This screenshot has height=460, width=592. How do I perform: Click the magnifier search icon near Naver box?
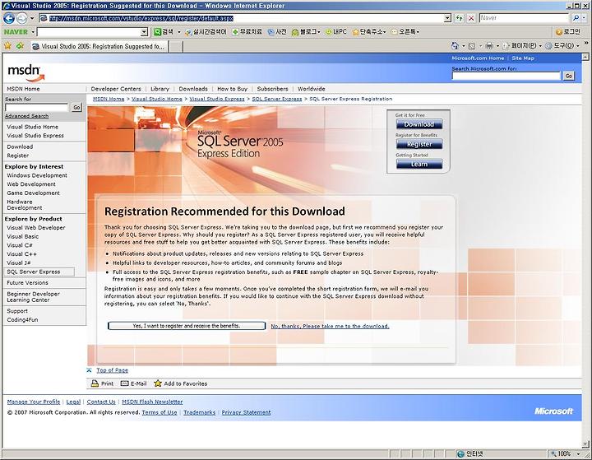tap(576, 18)
